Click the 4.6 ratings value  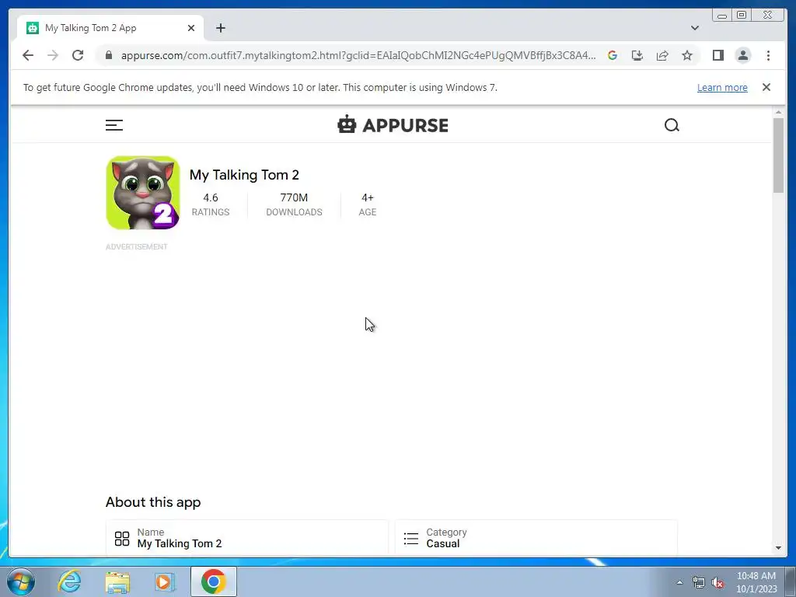click(211, 197)
